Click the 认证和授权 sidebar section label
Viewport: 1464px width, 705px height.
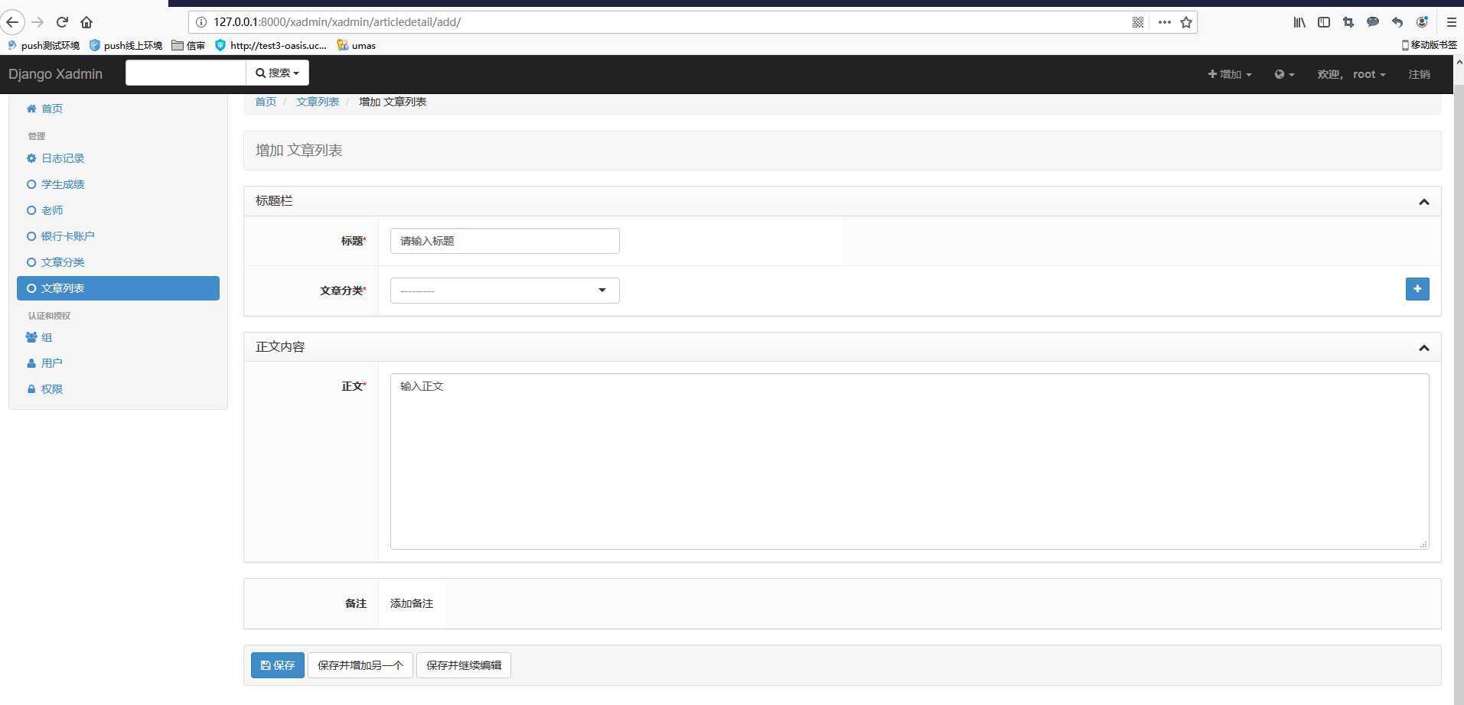tap(49, 316)
